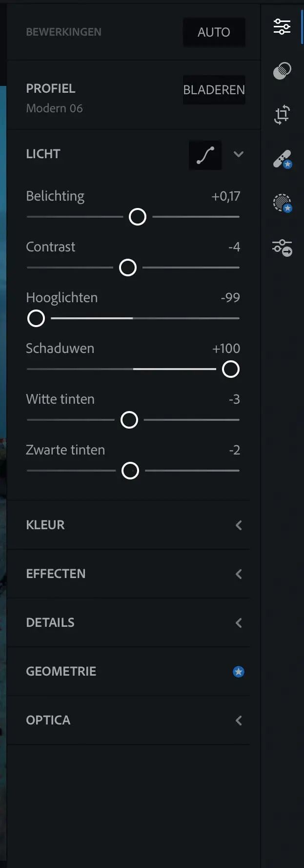Select the Healing brush bandage tool
The height and width of the screenshot is (868, 304).
(282, 159)
